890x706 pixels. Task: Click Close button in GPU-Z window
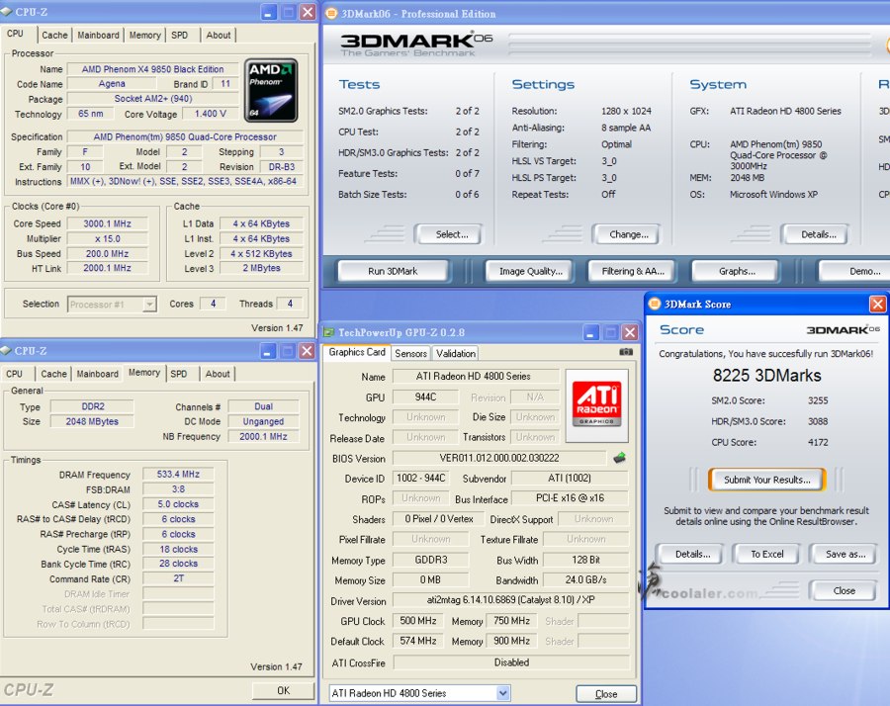(606, 693)
